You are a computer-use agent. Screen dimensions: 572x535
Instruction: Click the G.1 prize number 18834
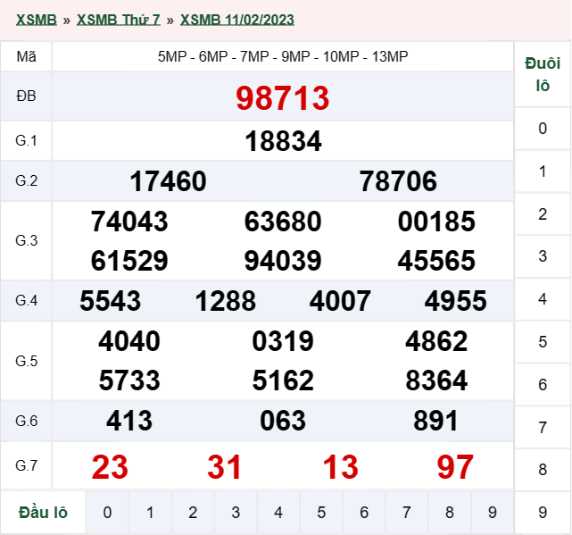tap(283, 141)
